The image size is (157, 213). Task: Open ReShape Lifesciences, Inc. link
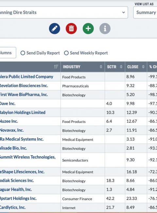(x=22, y=172)
